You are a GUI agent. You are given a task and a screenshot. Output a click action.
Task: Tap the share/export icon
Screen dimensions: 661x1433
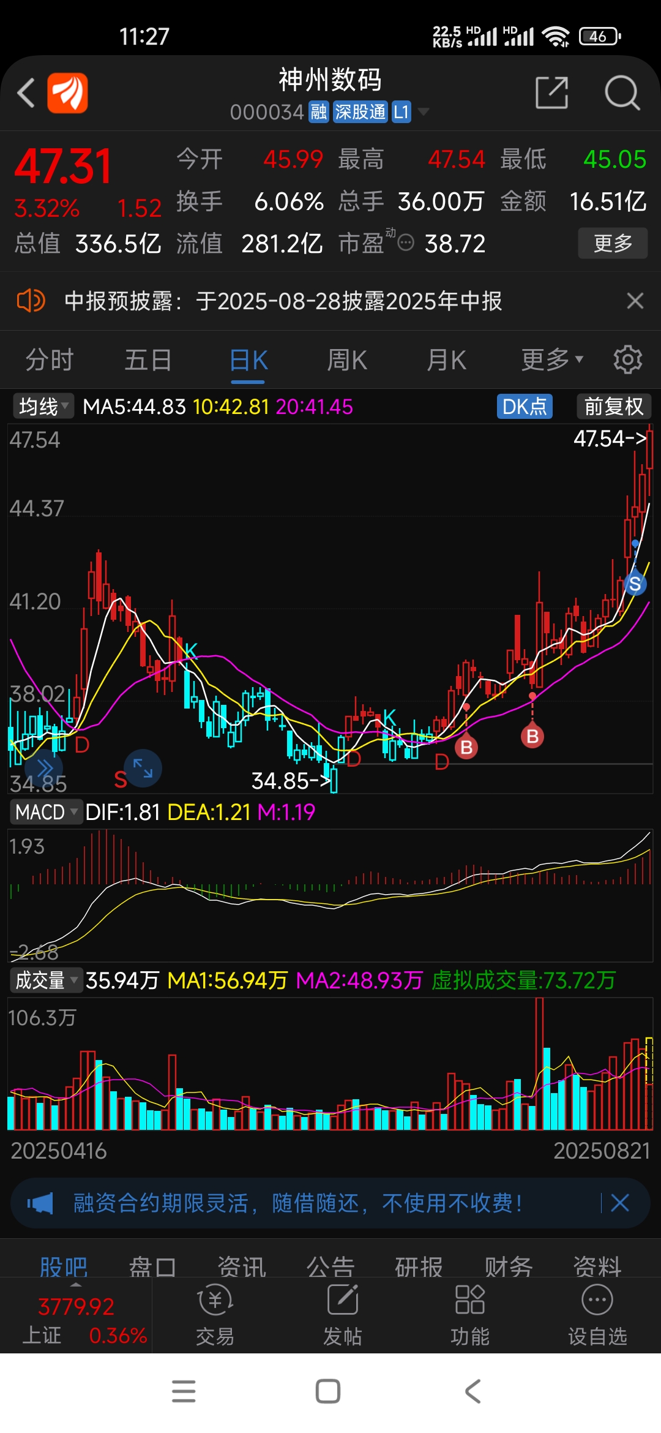point(552,93)
